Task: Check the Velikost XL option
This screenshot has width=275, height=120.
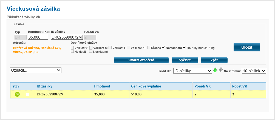Action: 129,48
